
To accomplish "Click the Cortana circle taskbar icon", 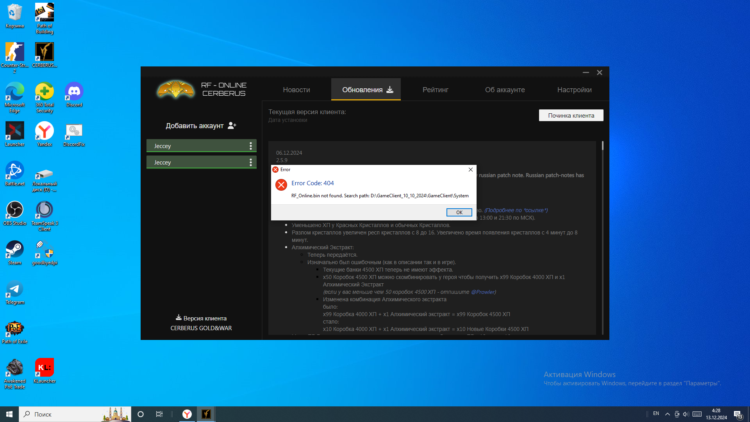I will [x=141, y=414].
